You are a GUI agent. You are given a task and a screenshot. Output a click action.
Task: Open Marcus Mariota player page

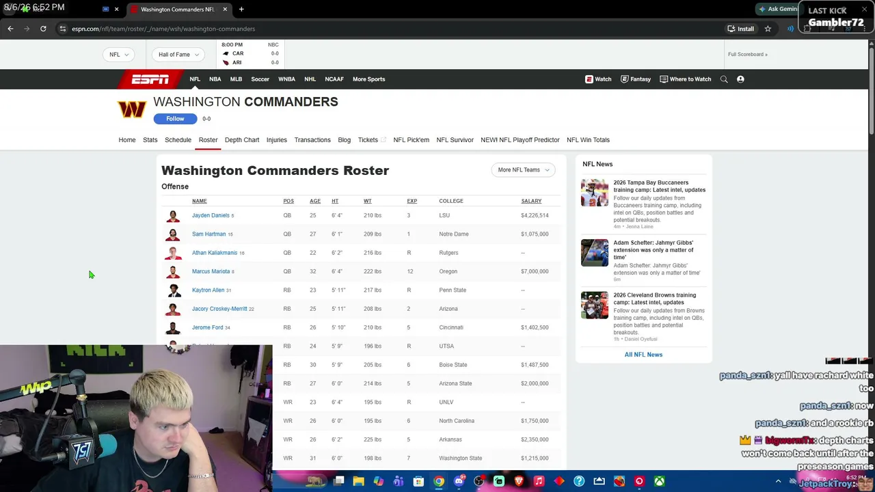coord(211,271)
